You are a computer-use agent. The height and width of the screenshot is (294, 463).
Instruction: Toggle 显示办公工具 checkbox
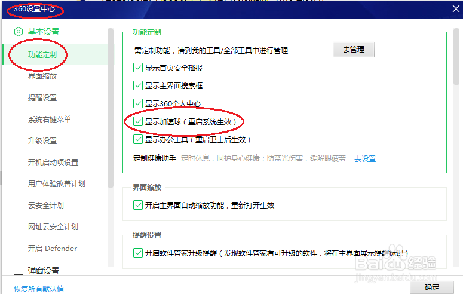tap(138, 139)
